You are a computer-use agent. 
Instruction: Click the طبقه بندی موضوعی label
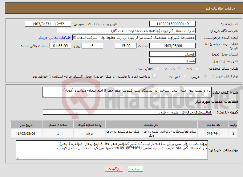[222, 68]
